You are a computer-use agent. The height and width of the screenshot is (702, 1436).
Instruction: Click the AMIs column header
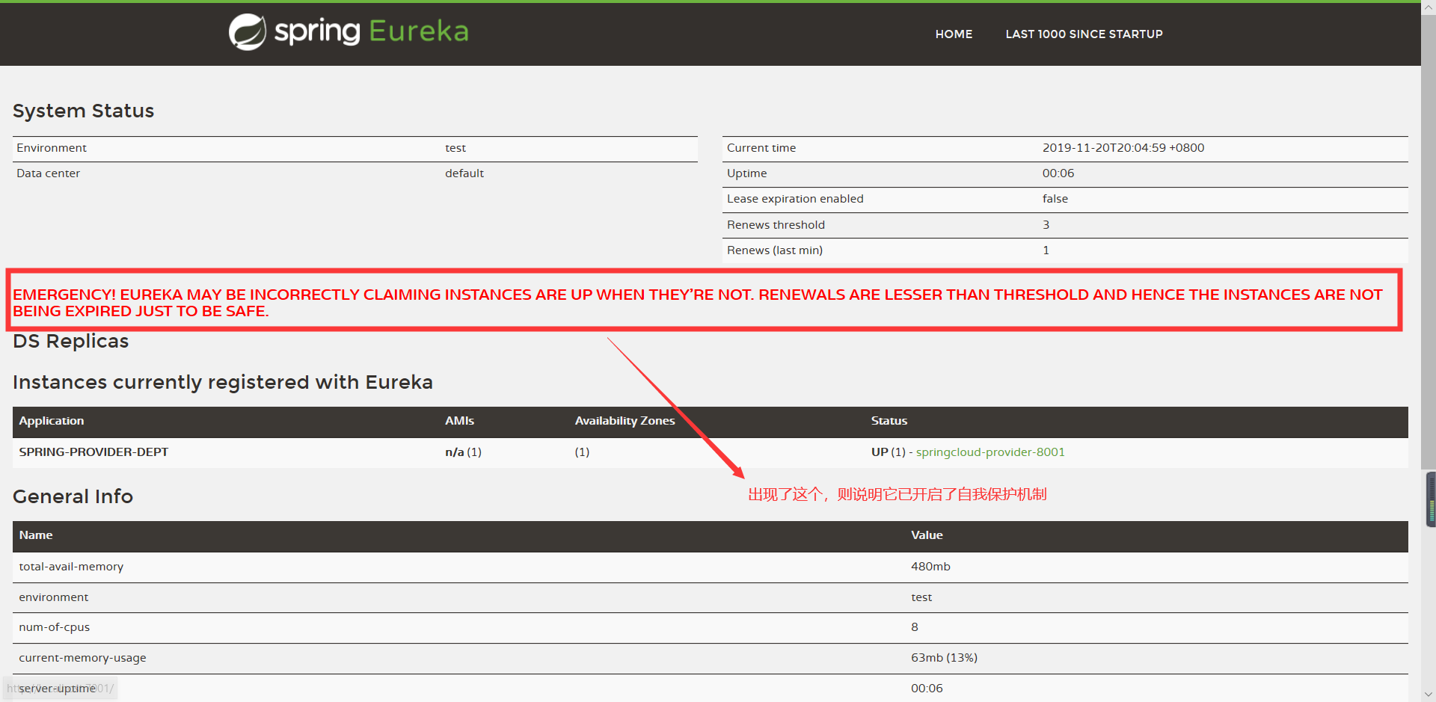coord(459,421)
